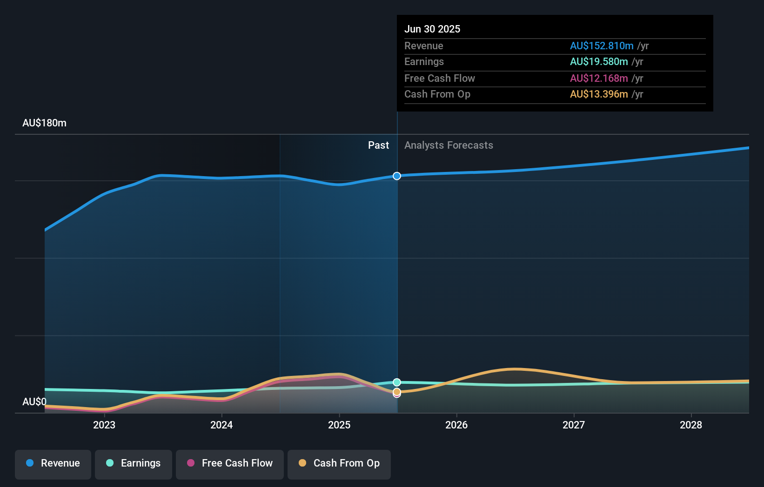Select the teal earnings marker on the chart
The height and width of the screenshot is (487, 764).
click(396, 382)
